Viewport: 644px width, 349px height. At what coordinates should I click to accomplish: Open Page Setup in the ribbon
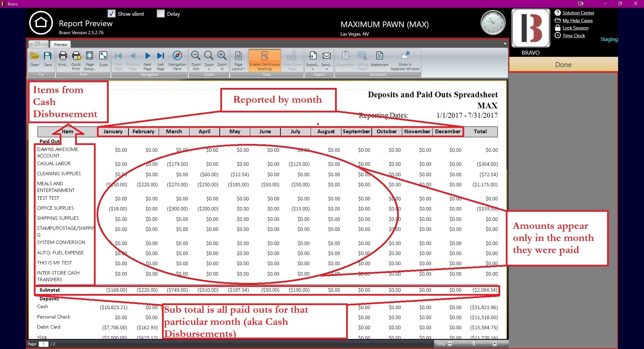90,60
